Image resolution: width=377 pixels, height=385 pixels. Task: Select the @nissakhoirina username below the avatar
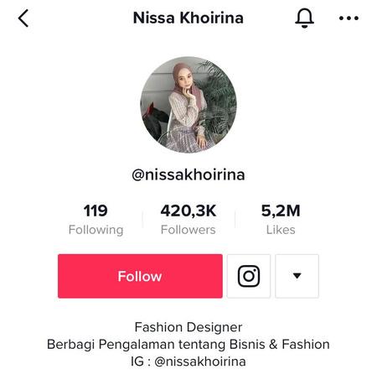[188, 174]
